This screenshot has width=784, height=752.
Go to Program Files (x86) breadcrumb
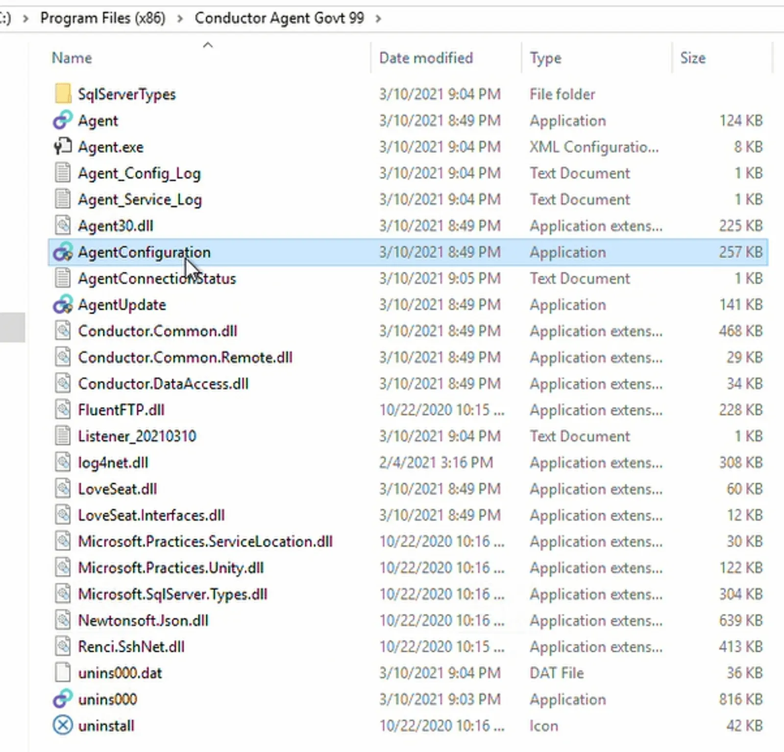pyautogui.click(x=103, y=18)
